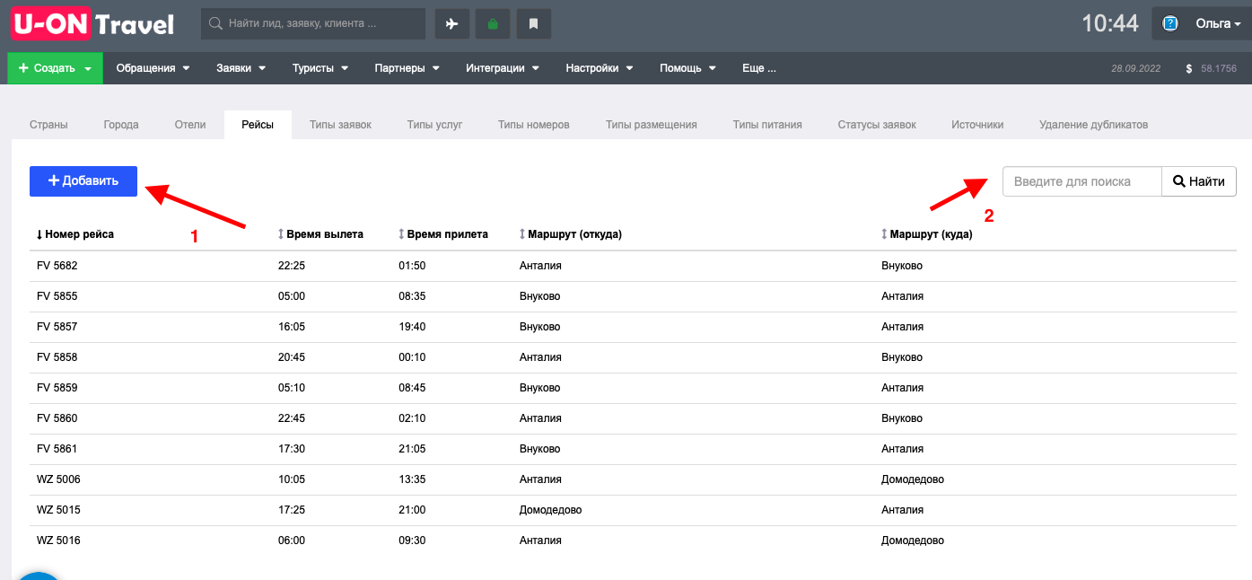The image size is (1252, 580).
Task: Click the 10:44 clock display
Action: pyautogui.click(x=1110, y=23)
